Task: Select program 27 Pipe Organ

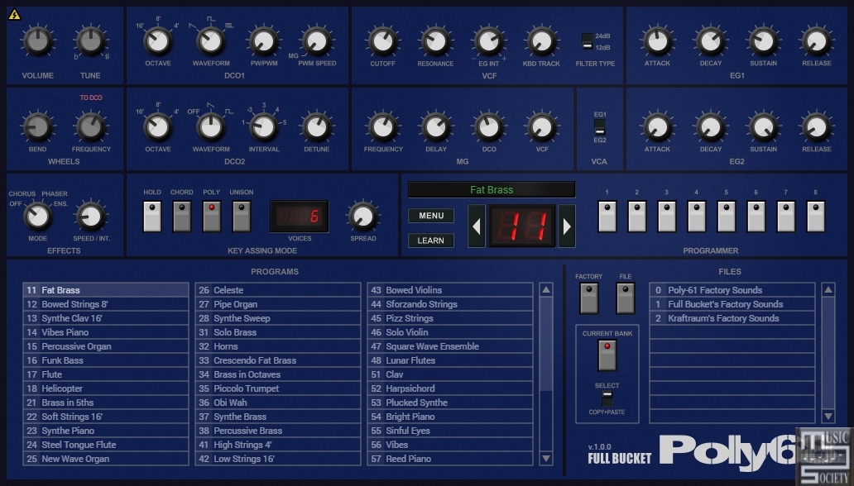Action: [278, 304]
